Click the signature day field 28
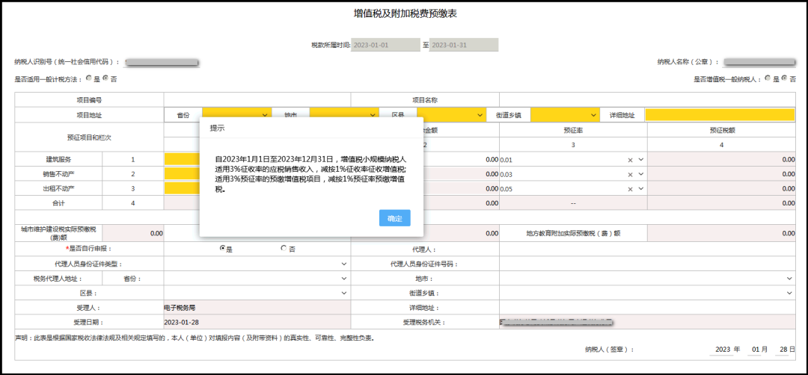This screenshot has height=375, width=808. click(783, 350)
